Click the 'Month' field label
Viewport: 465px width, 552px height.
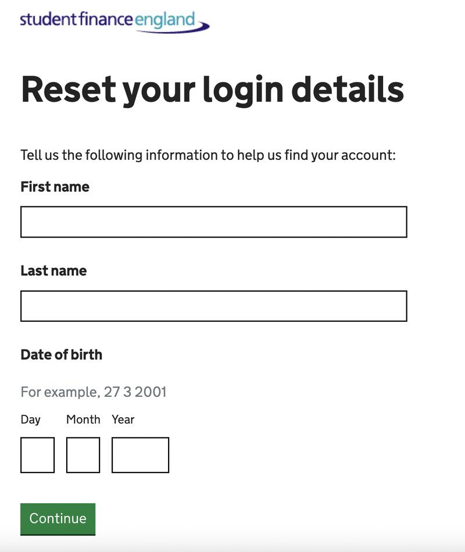coord(83,420)
